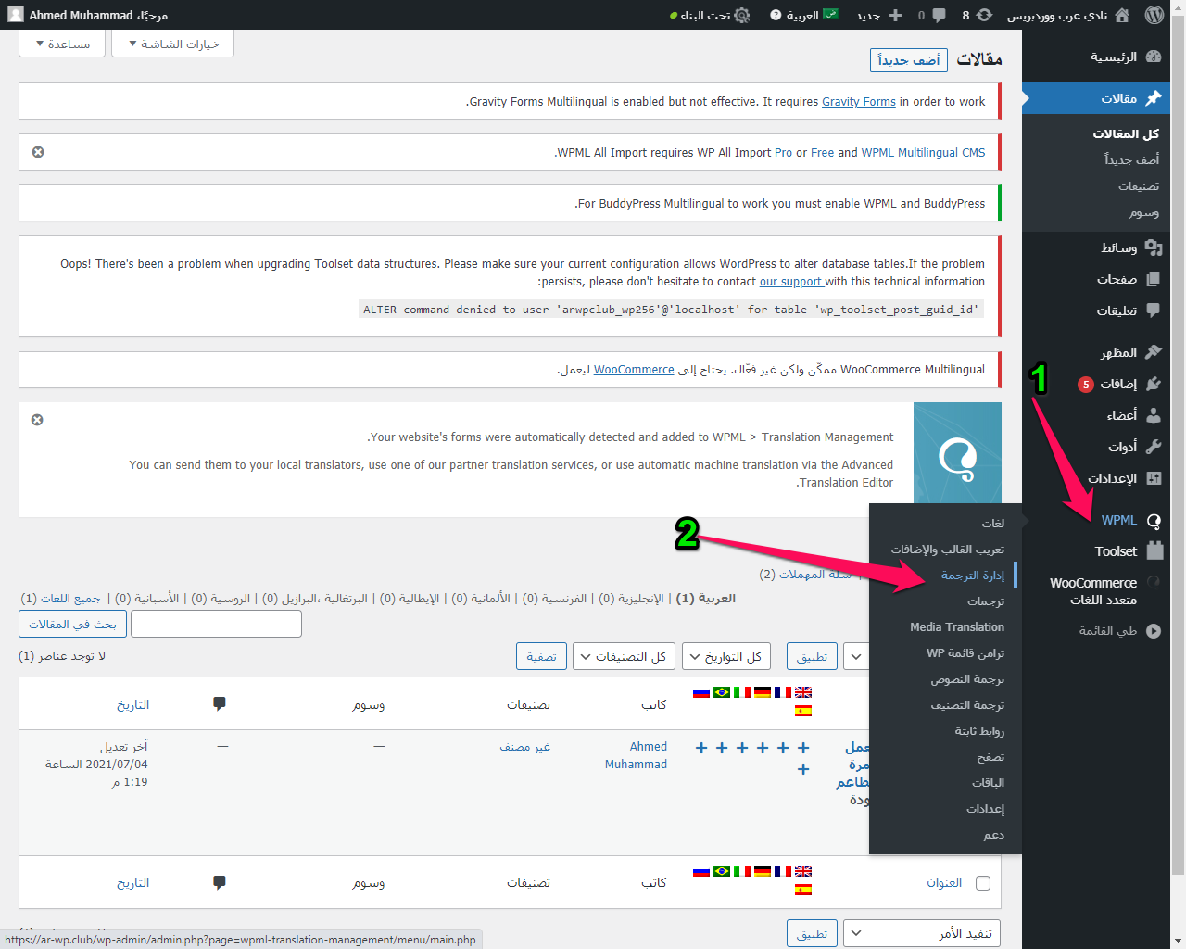Open WooCommerce متعدد اللغات in the sidebar

[x=1097, y=591]
